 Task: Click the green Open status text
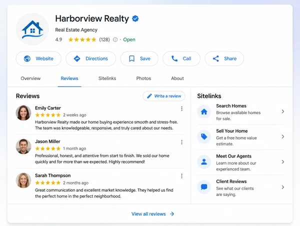click(x=129, y=39)
